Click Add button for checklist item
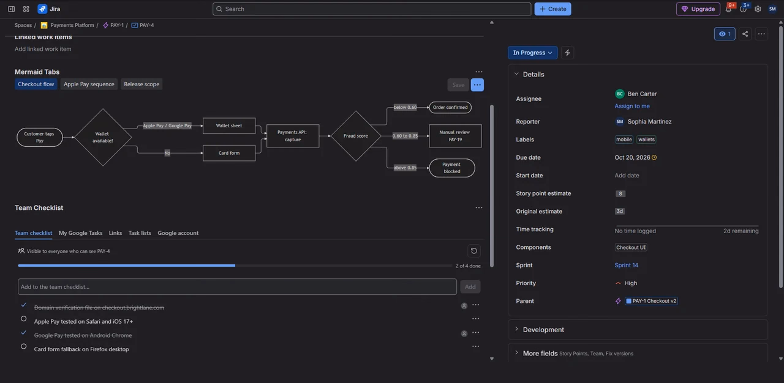The image size is (784, 383). pos(470,287)
